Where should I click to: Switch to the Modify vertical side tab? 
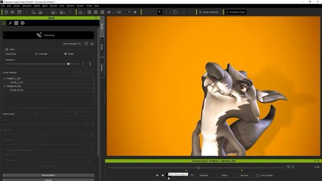tap(102, 27)
